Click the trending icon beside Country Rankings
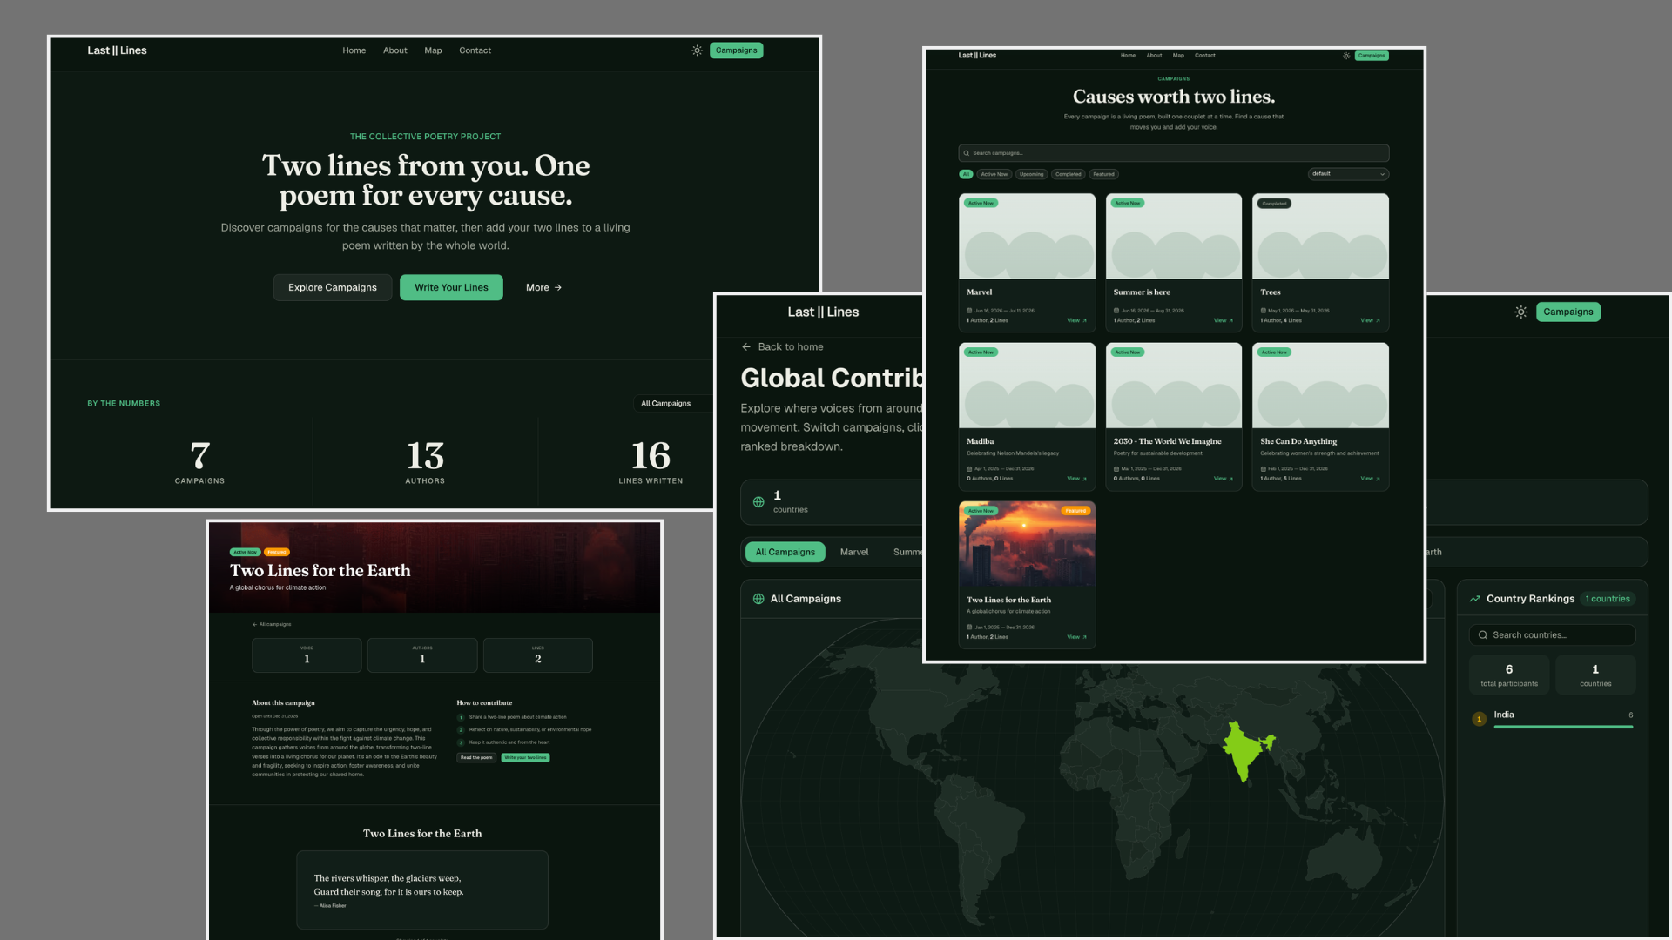 (x=1475, y=599)
